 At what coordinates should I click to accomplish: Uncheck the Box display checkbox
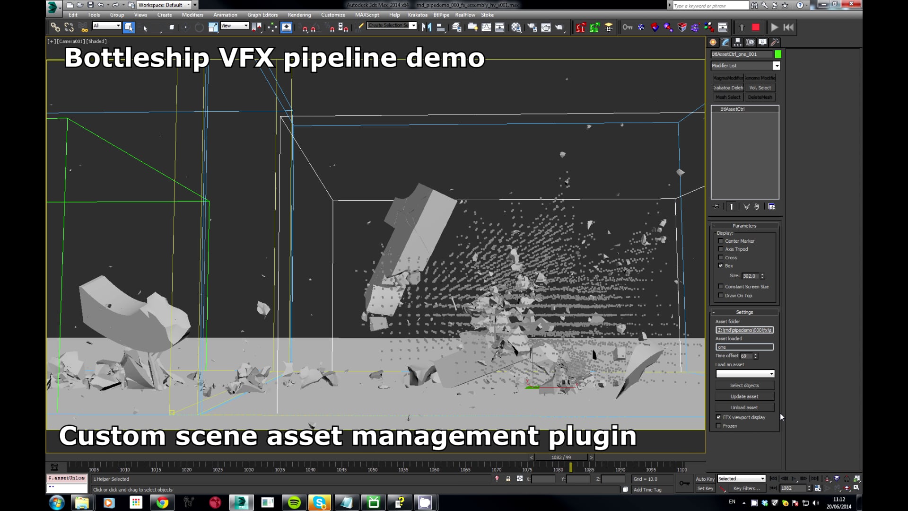[x=721, y=266]
